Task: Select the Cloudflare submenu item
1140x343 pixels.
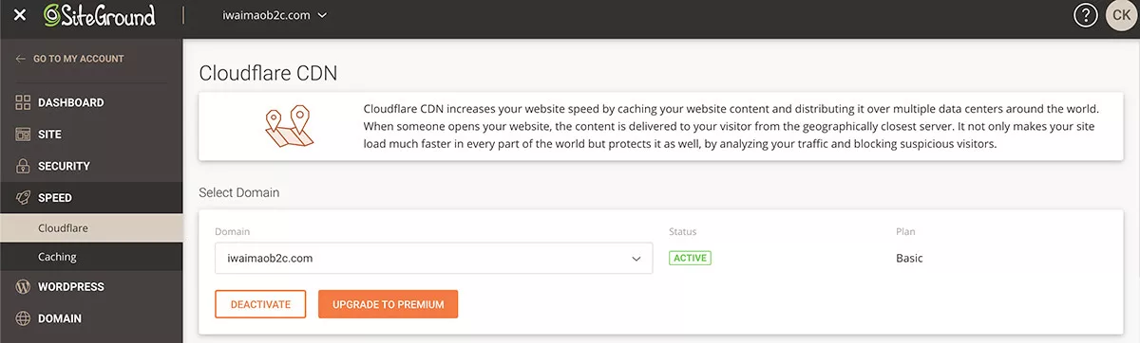Action: point(91,227)
